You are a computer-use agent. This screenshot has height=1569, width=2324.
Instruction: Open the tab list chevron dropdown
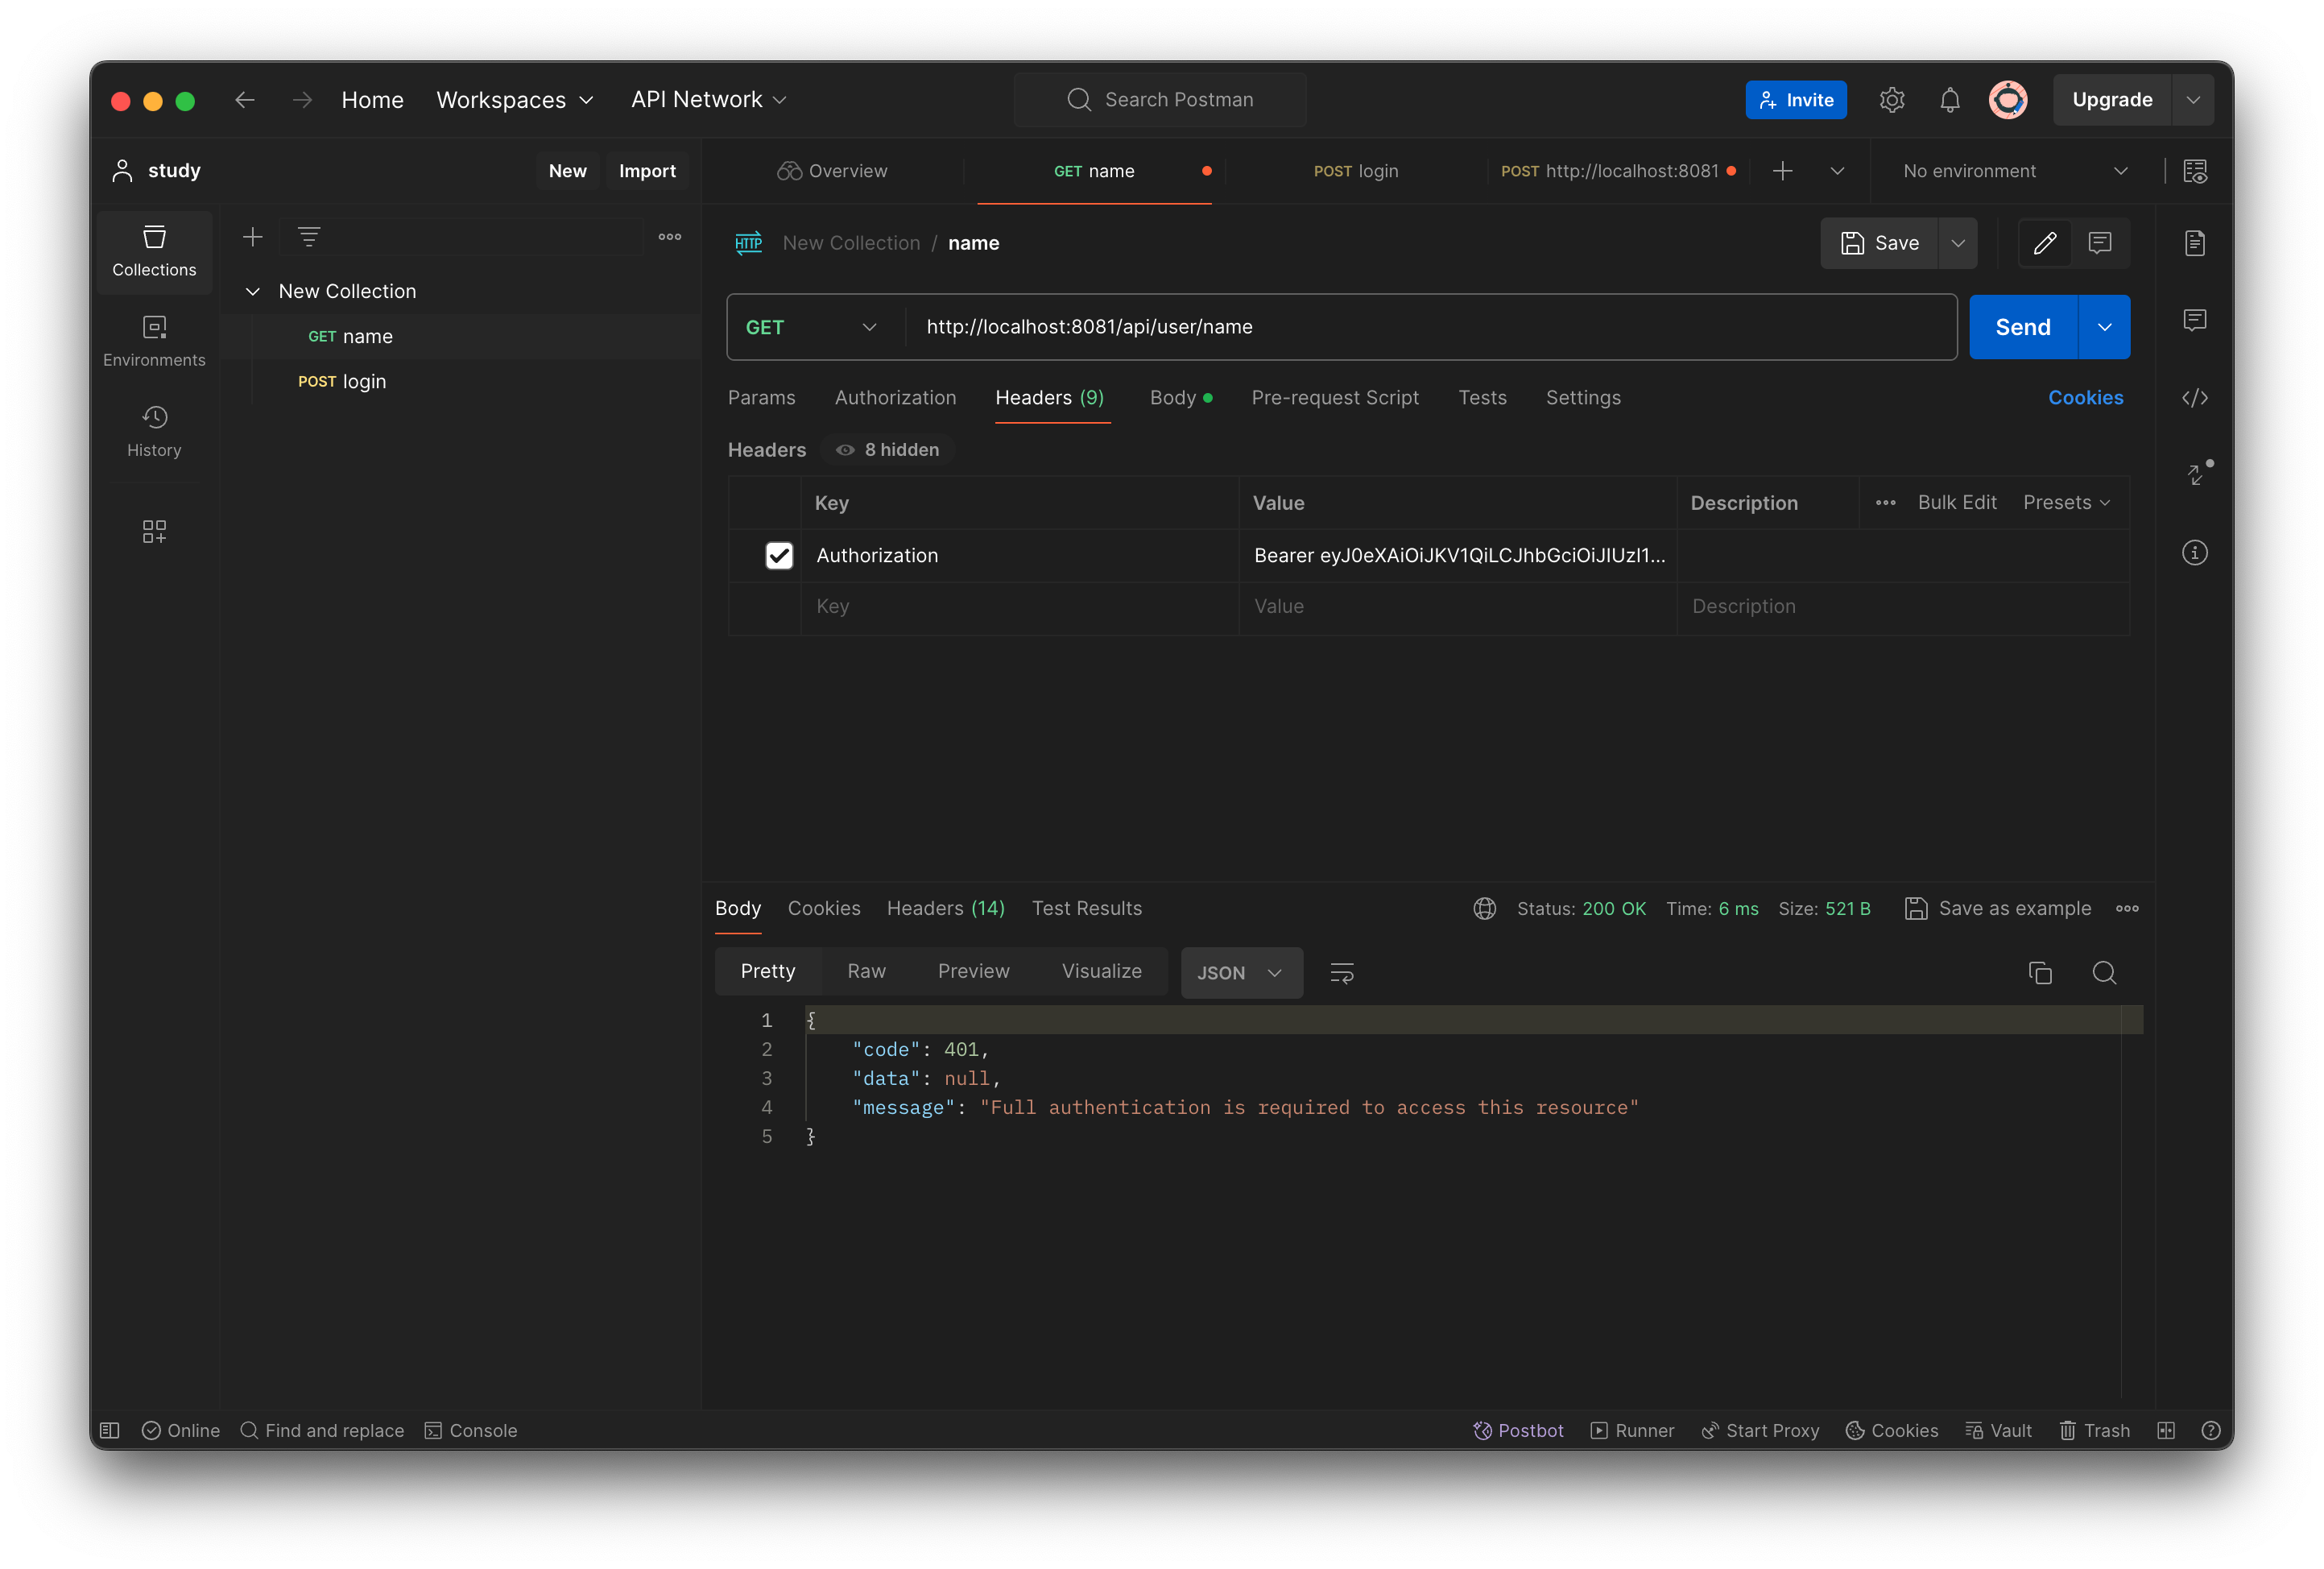[1837, 171]
